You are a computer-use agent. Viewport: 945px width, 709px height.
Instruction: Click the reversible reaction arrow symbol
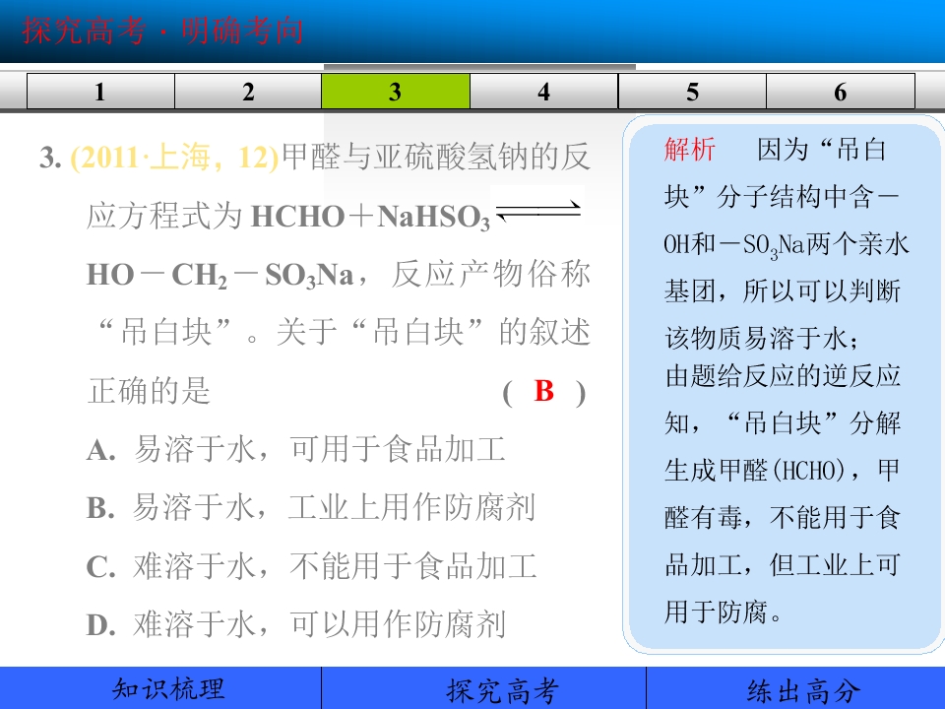point(538,211)
